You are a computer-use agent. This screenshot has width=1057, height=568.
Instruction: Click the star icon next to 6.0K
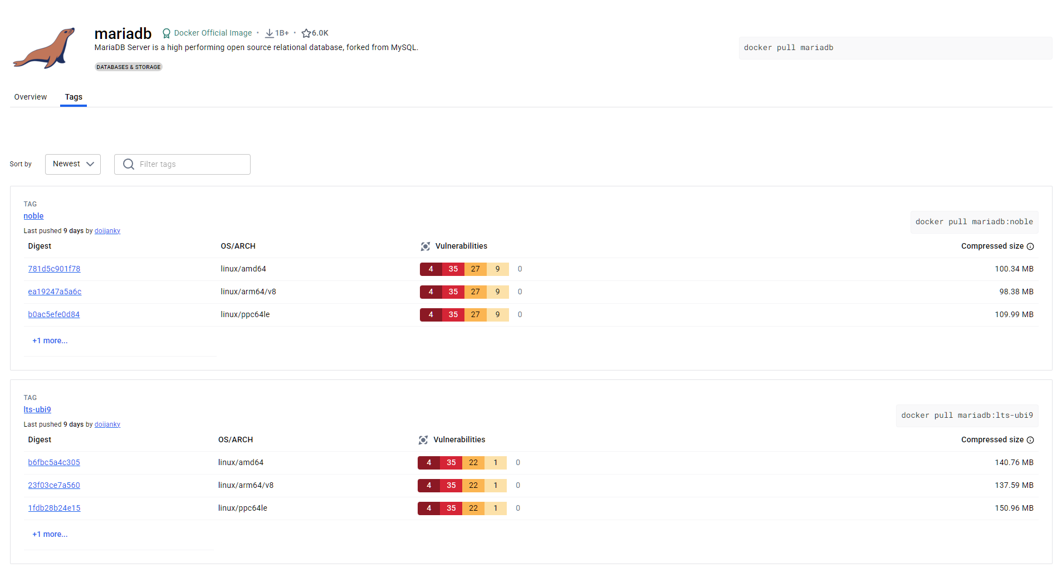tap(306, 33)
